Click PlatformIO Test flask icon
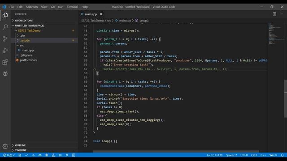The width and height of the screenshot is (287, 161). 53,155
